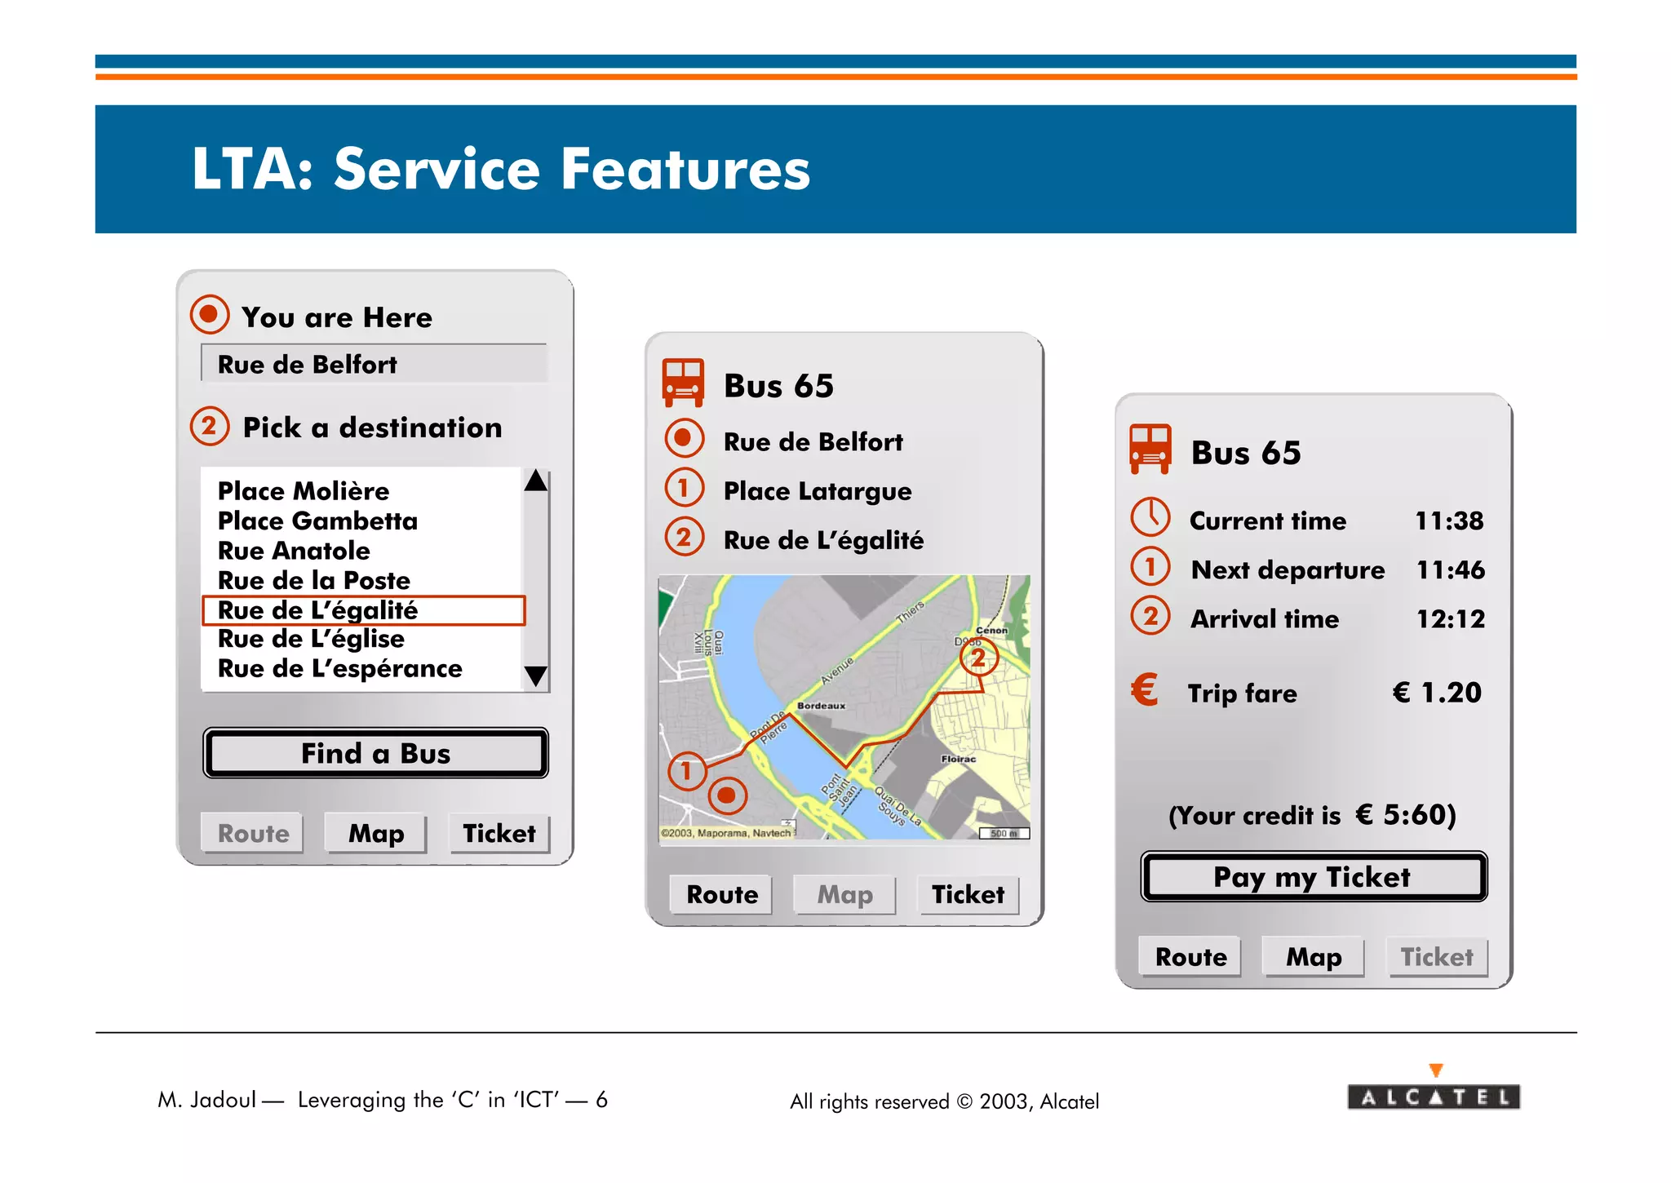The image size is (1671, 1183).
Task: Click the Rue de Belfort location field
Action: pos(374,363)
